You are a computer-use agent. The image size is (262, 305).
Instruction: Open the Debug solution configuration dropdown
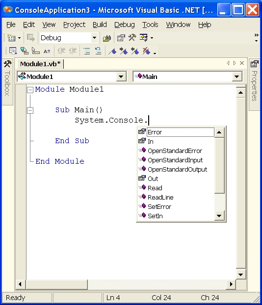coord(94,38)
